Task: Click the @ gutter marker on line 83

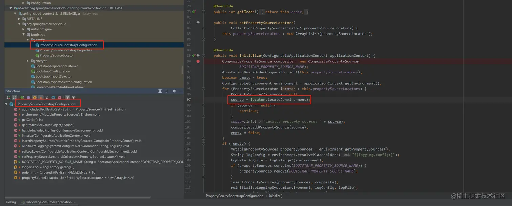Action: (198, 23)
